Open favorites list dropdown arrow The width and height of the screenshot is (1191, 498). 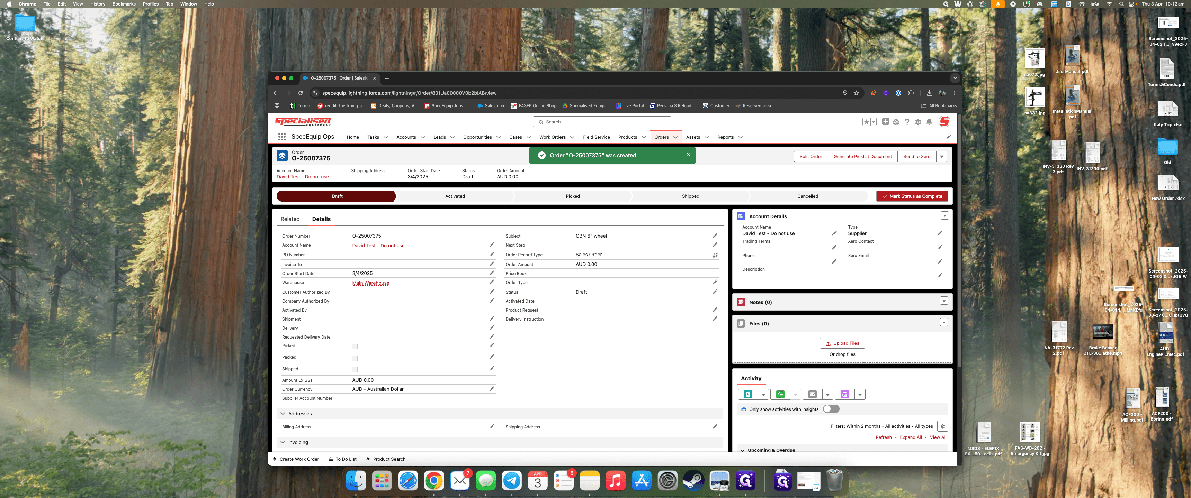click(874, 122)
